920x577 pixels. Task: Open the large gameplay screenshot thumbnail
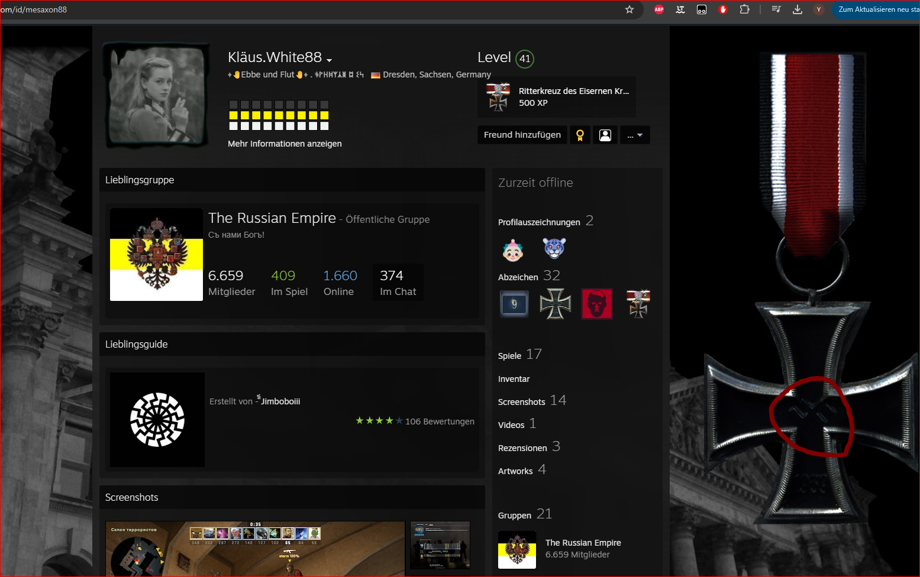[255, 549]
